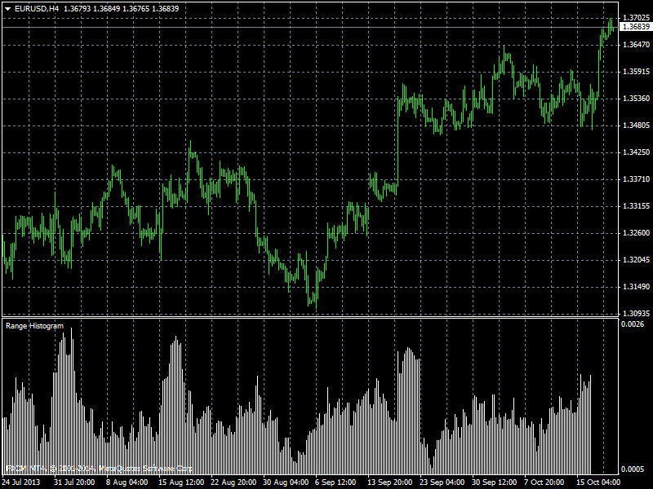Click the 8 Aug 04:00 time label
The width and height of the screenshot is (653, 489).
pyautogui.click(x=127, y=482)
